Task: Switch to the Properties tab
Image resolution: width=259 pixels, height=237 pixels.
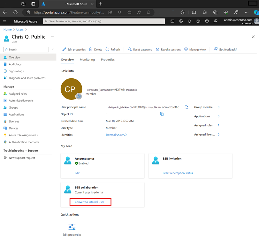Action: [108, 59]
